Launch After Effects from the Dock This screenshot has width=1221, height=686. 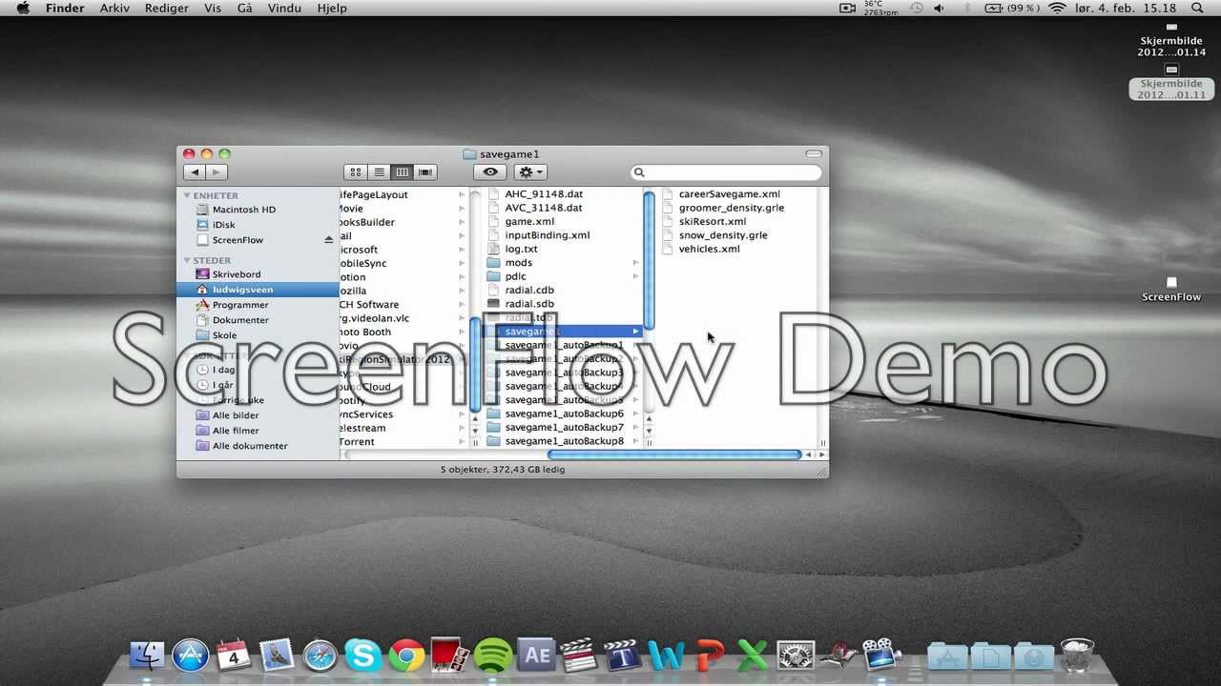pyautogui.click(x=536, y=656)
